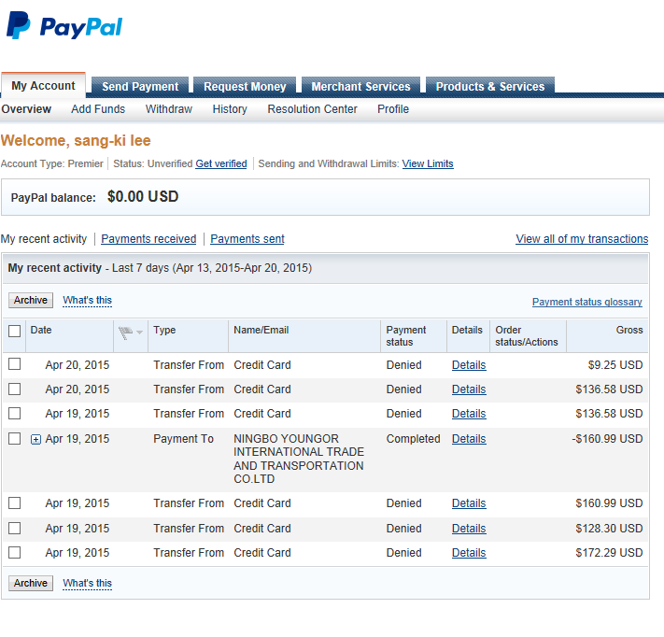Expand the NINGBO YOUNGOR payment row

click(36, 440)
